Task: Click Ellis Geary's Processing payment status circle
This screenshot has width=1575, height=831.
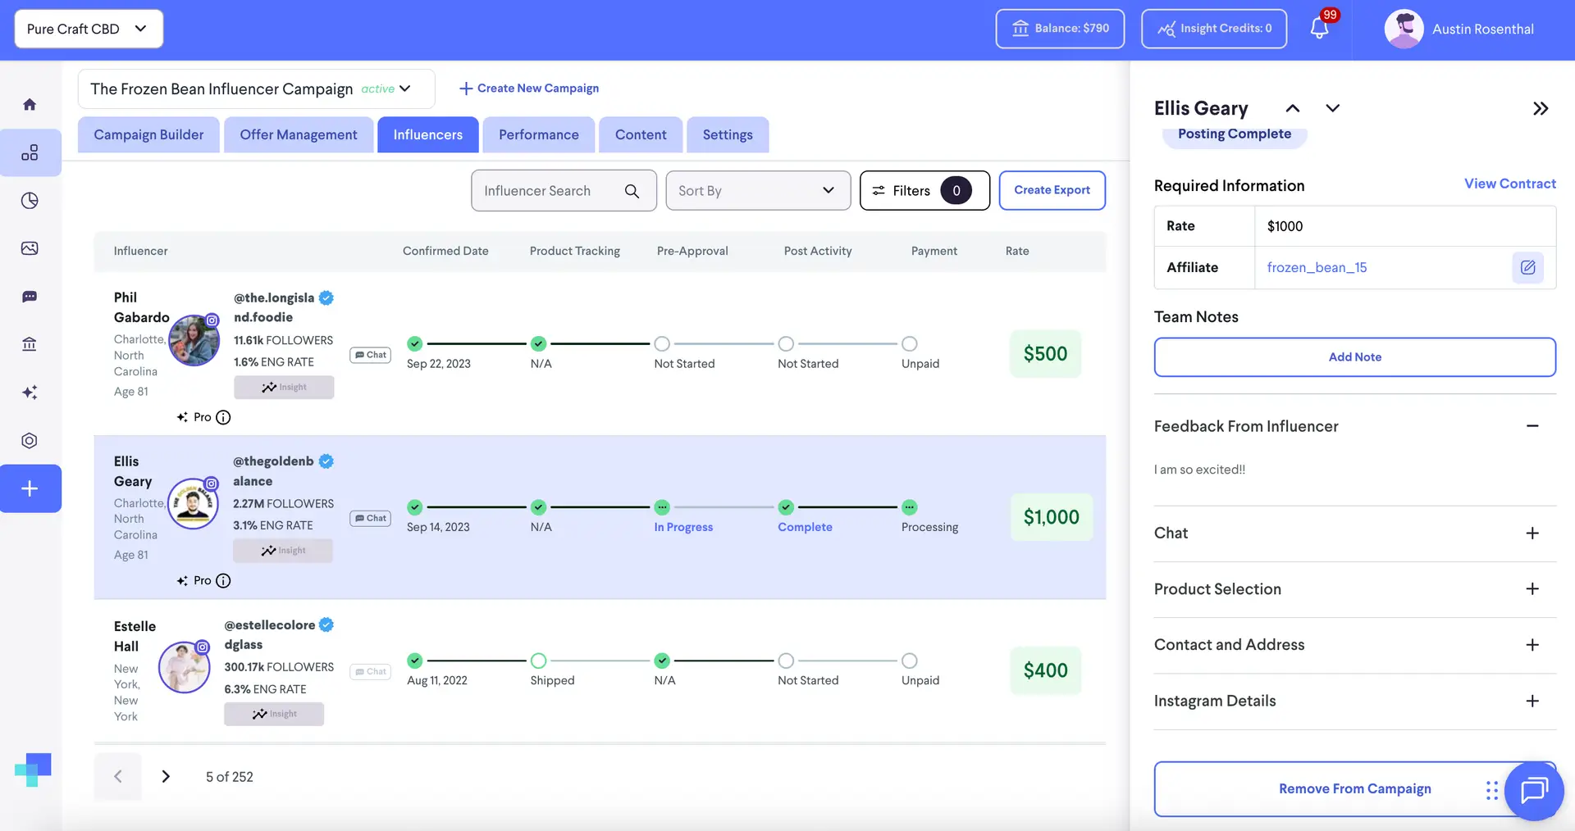Action: [909, 507]
